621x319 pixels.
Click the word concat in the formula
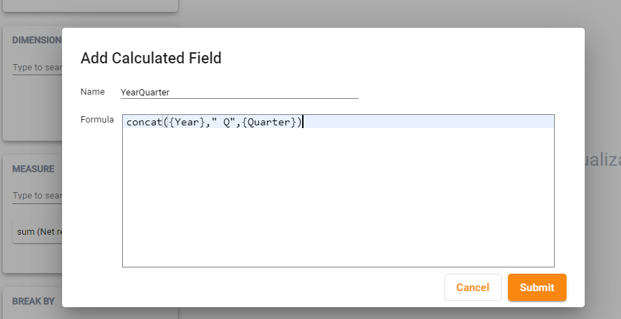[144, 123]
